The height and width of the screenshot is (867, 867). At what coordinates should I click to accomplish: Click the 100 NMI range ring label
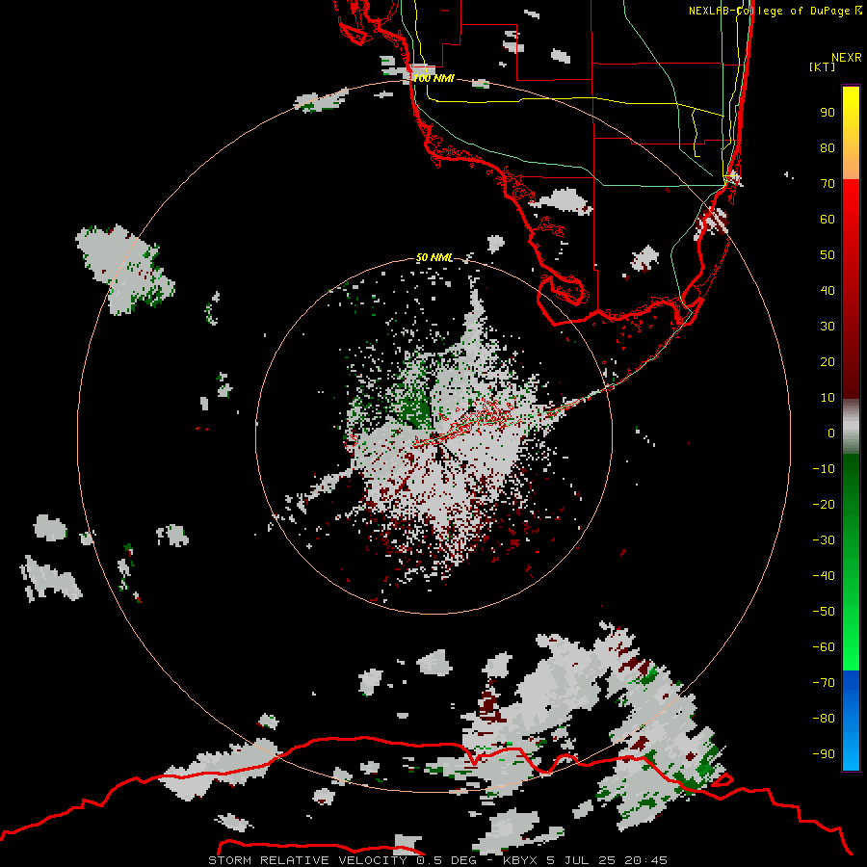pos(433,78)
